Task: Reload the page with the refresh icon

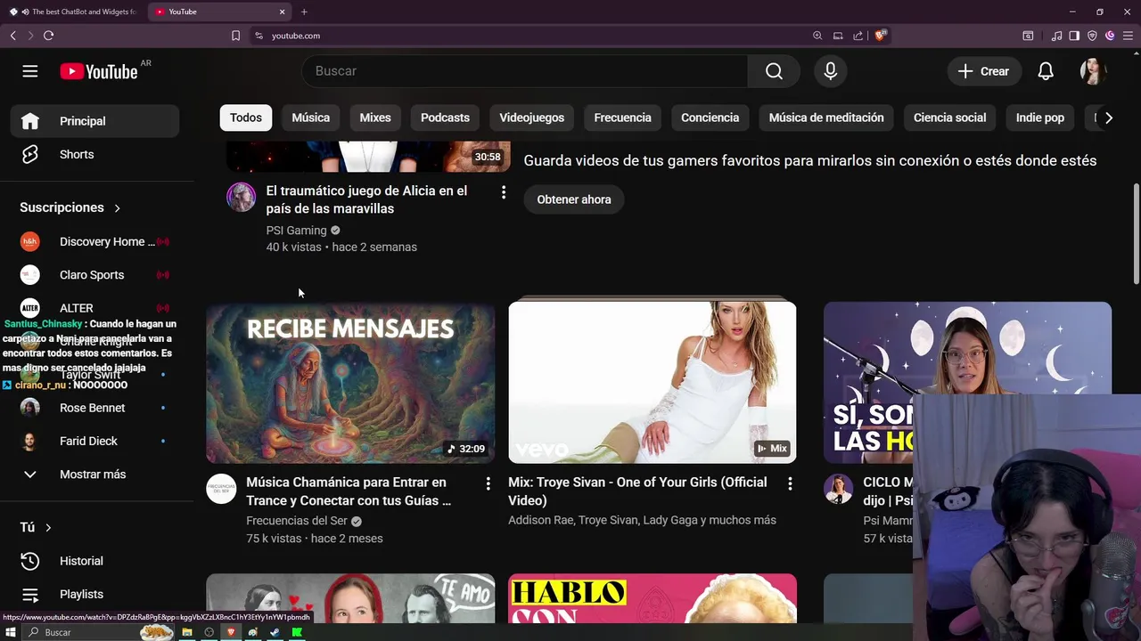Action: (48, 36)
